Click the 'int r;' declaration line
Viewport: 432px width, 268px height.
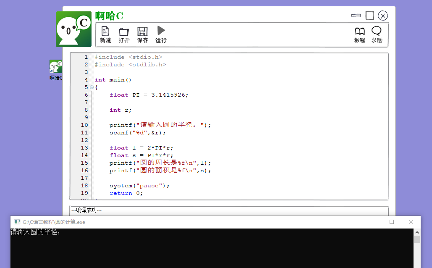pos(120,110)
